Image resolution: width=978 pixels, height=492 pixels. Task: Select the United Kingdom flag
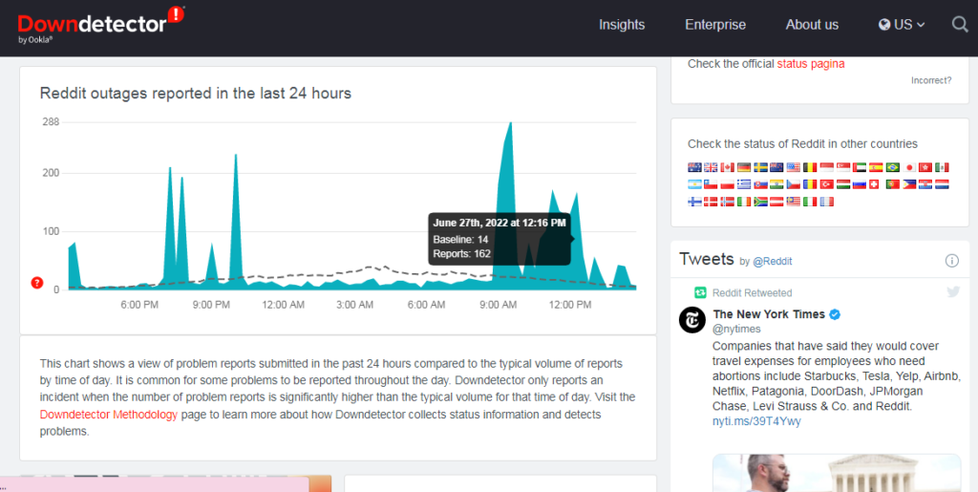tap(711, 167)
